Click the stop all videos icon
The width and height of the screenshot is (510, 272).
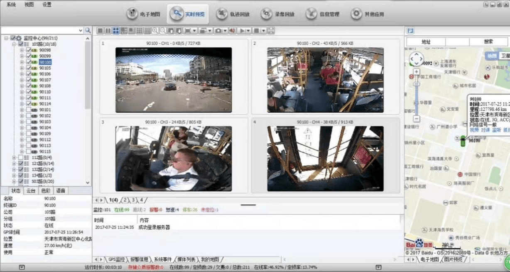256,31
